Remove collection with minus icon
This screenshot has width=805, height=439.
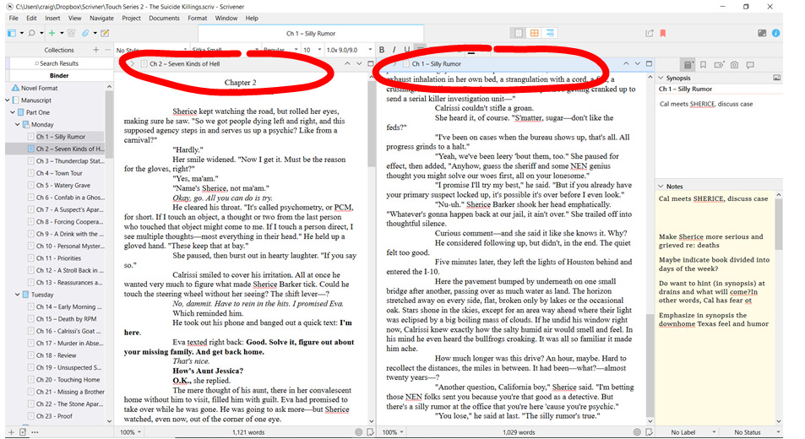point(107,50)
